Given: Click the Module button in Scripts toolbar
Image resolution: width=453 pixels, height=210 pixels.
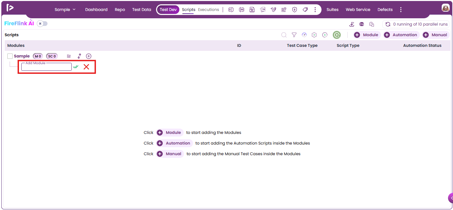Looking at the screenshot, I should pyautogui.click(x=367, y=35).
